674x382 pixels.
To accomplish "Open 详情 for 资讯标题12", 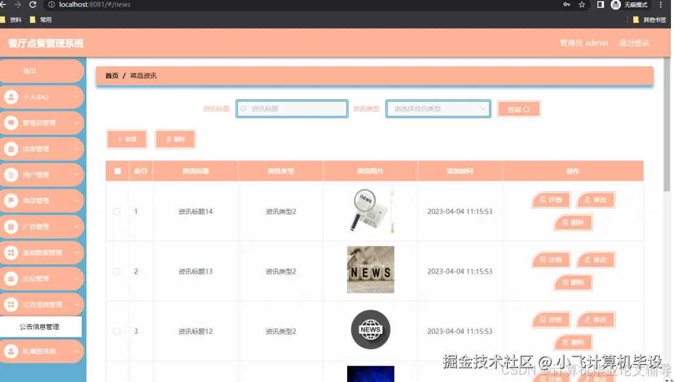I will pyautogui.click(x=551, y=320).
